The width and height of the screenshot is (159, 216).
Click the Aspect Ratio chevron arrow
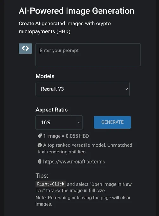point(79,123)
